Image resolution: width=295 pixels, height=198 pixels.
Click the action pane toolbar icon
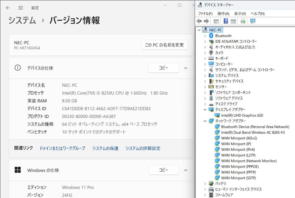coord(233,21)
